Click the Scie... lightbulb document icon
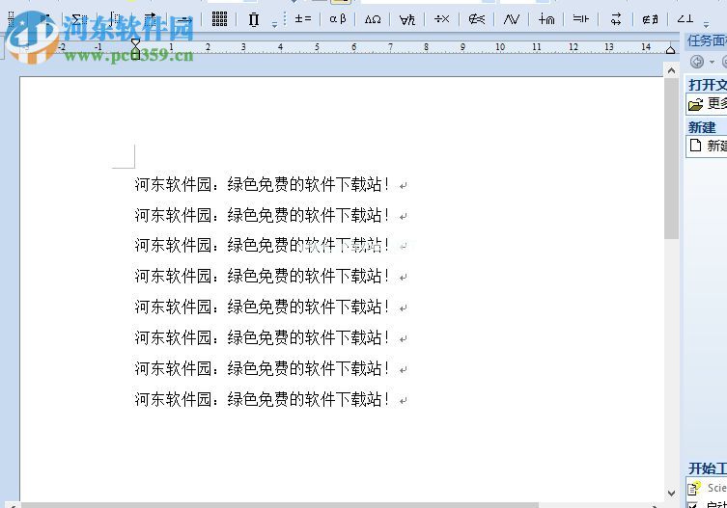727x508 pixels. click(694, 488)
